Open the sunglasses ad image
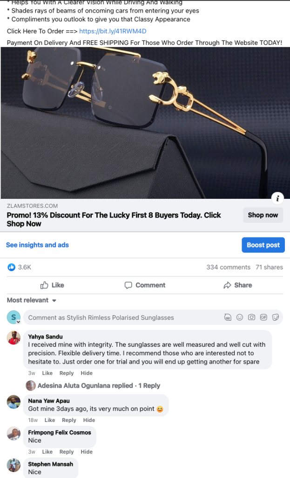 coord(145,123)
